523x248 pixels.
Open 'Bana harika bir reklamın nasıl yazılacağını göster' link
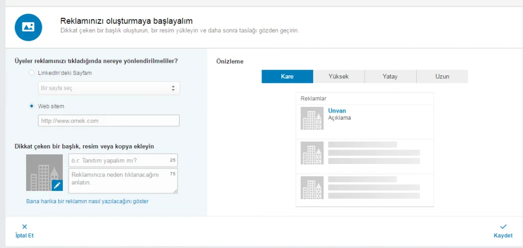coord(87,201)
